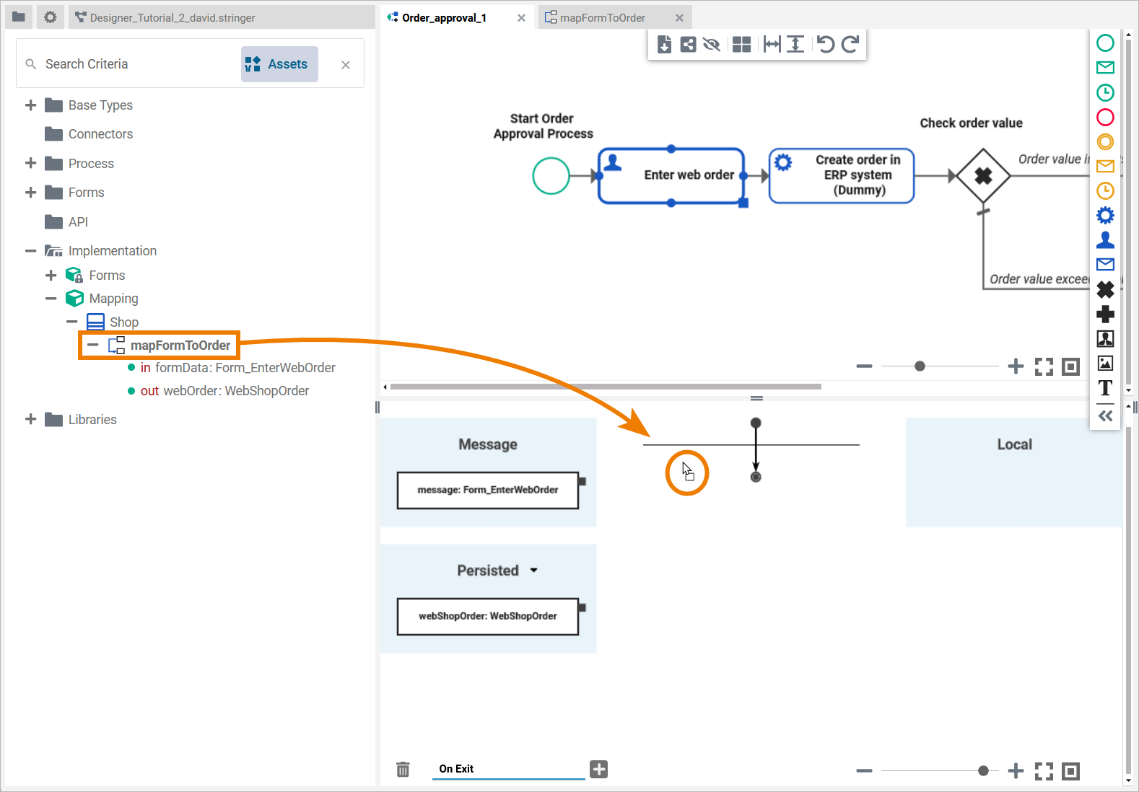Open the Persisted dropdown arrow
Screen dimensions: 1139x792
tap(534, 571)
